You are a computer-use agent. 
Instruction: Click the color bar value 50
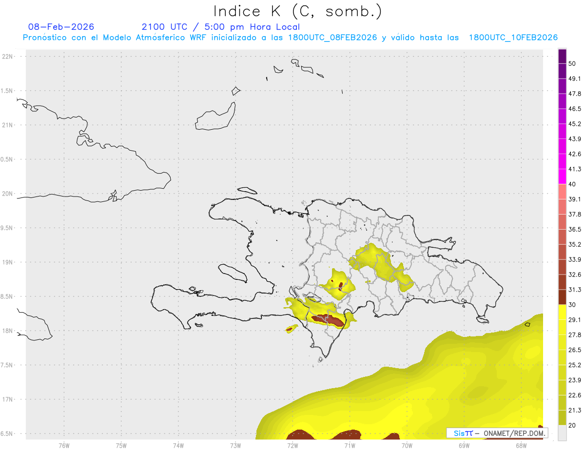pyautogui.click(x=572, y=63)
